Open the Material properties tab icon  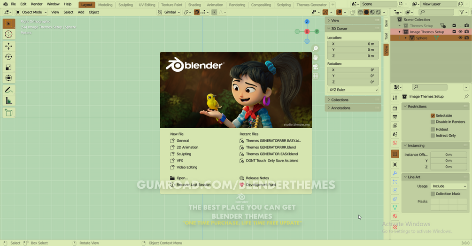pos(395,216)
